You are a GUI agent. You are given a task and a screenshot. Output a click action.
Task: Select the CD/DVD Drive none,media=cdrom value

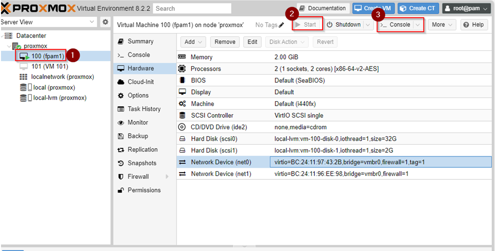[x=301, y=127]
